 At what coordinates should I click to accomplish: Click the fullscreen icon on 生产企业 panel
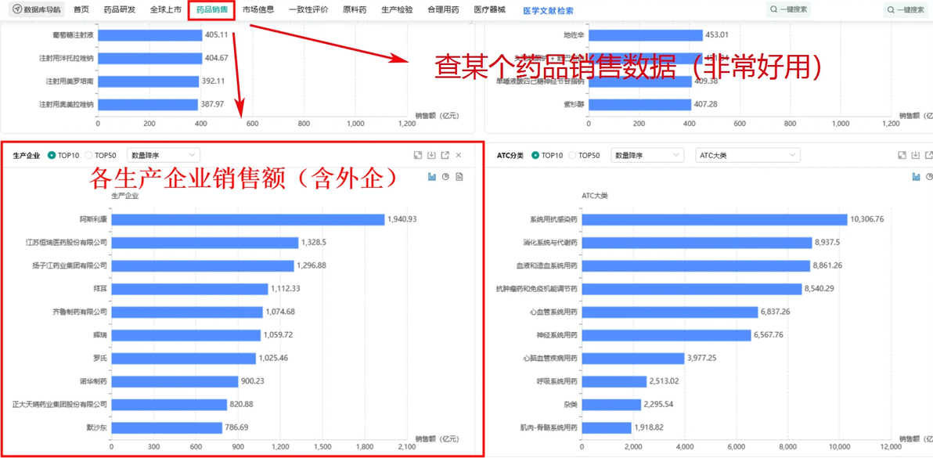418,155
